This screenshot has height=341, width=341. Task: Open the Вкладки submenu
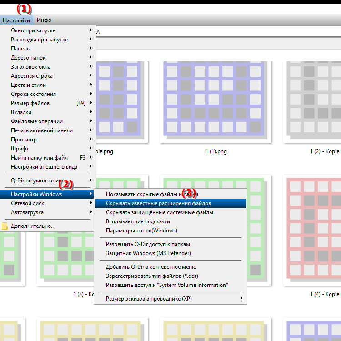click(48, 112)
